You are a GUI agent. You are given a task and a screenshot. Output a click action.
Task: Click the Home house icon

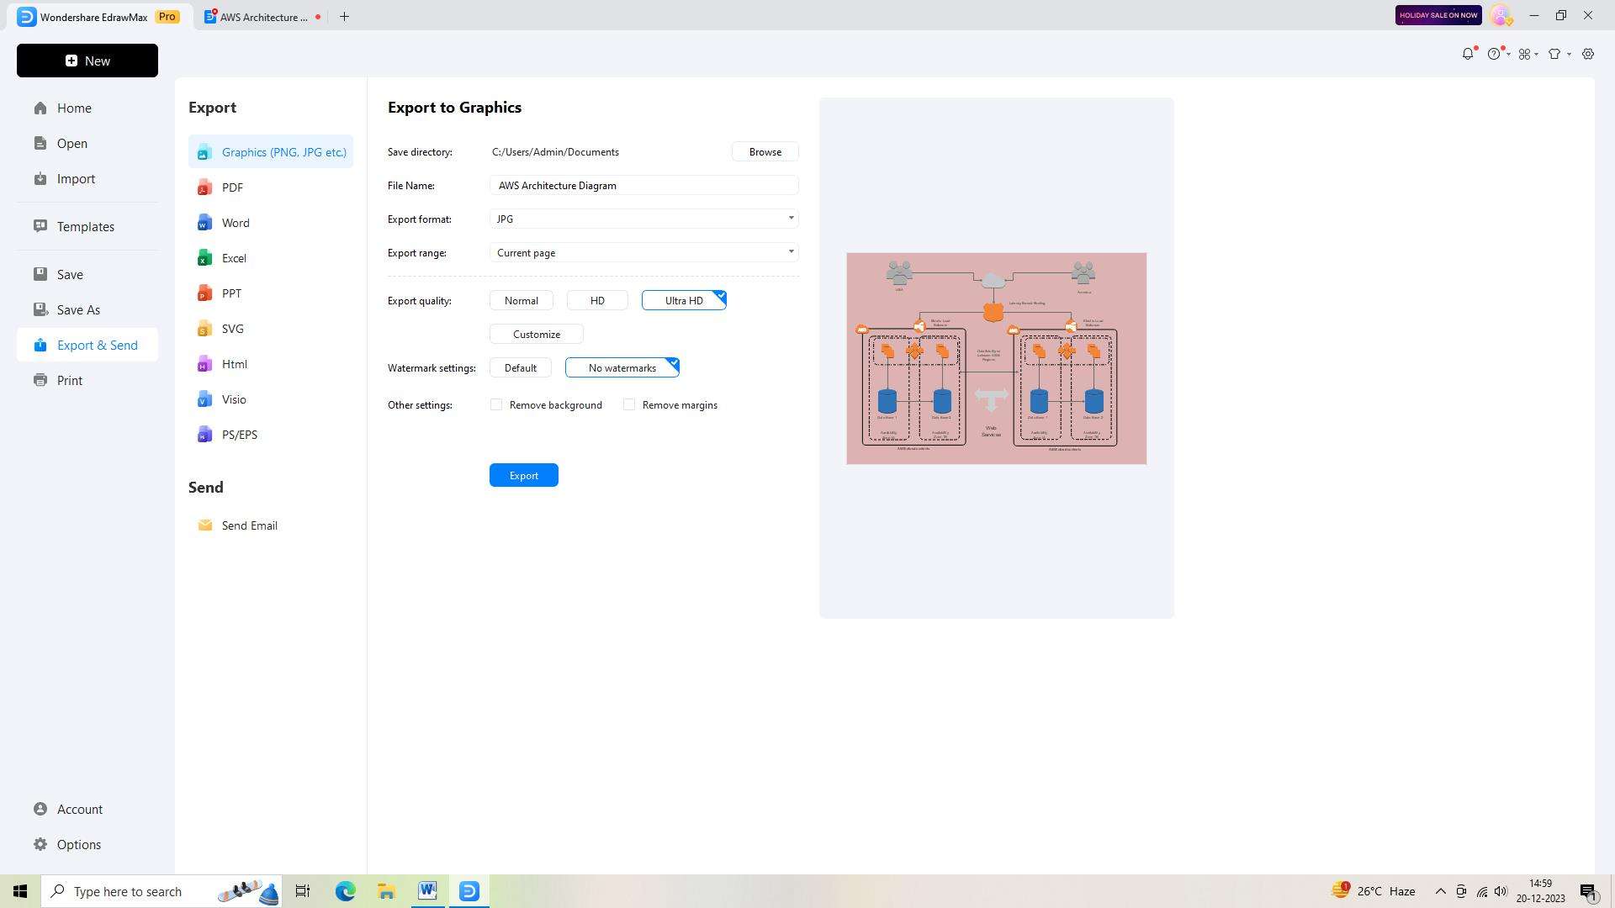[40, 108]
